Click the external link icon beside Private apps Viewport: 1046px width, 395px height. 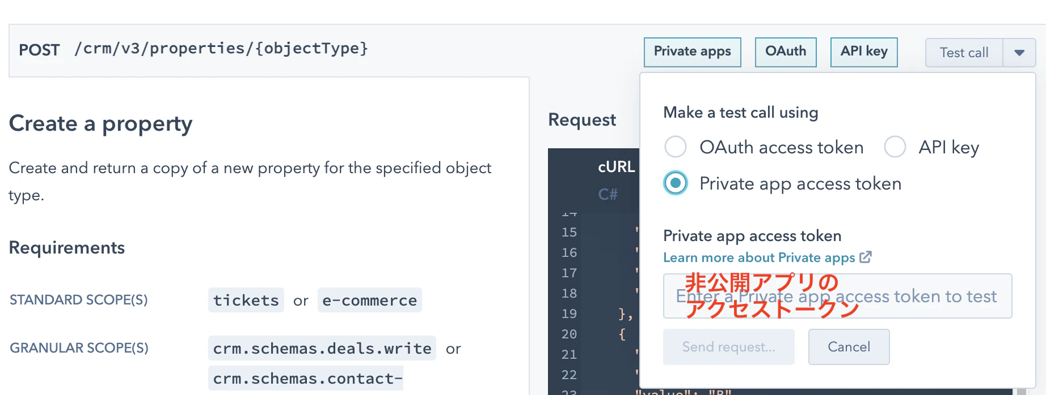[x=866, y=257]
